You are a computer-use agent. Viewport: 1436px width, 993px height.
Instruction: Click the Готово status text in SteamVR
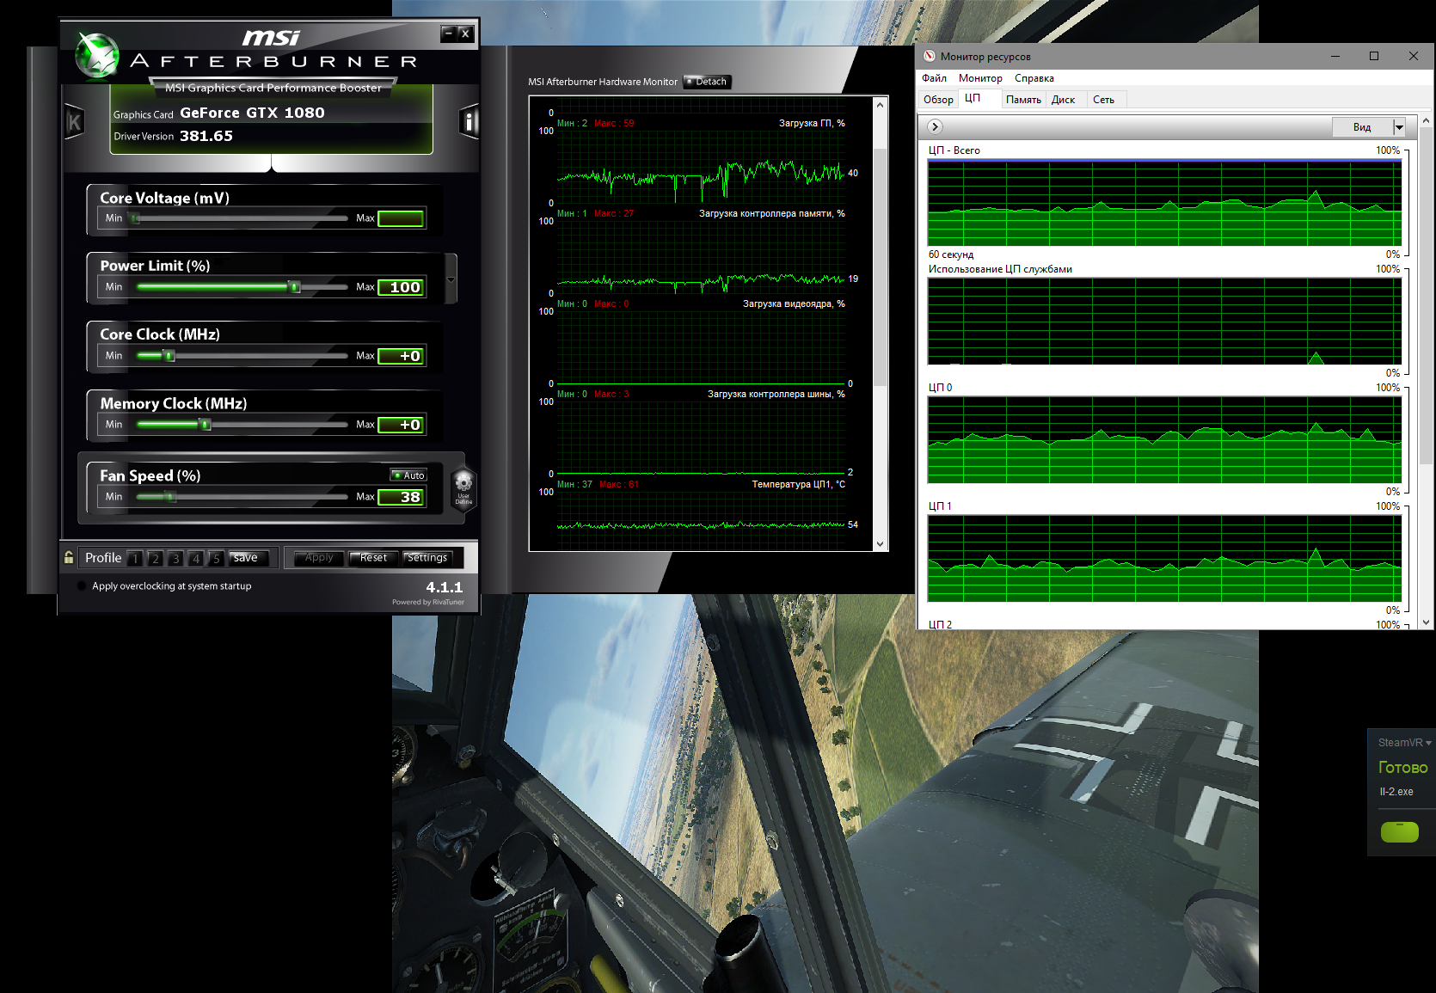click(1402, 768)
